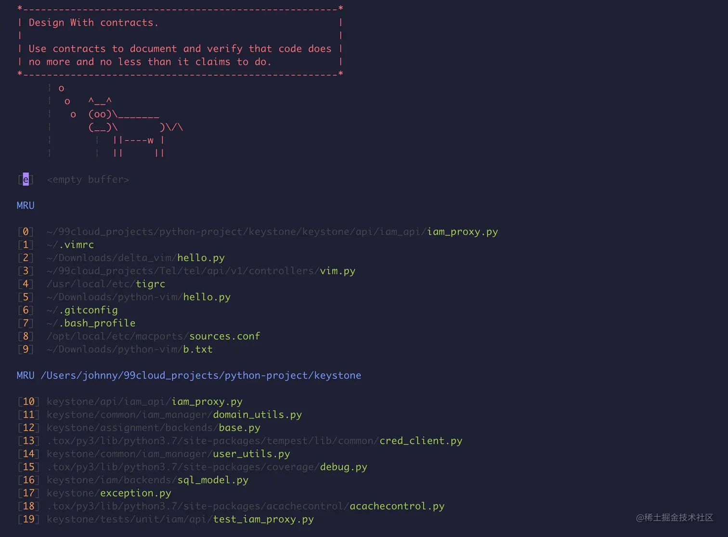Click the MRU /Users/johnny keystone directory header
Screen dimensions: 728x537
tap(189, 375)
